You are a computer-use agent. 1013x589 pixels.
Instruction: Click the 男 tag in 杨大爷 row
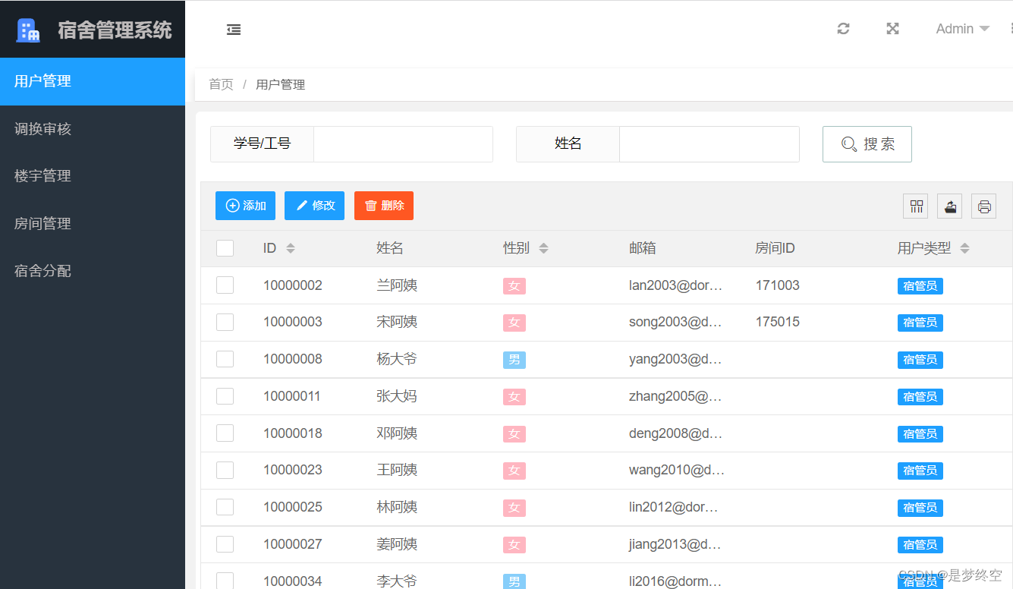coord(514,360)
